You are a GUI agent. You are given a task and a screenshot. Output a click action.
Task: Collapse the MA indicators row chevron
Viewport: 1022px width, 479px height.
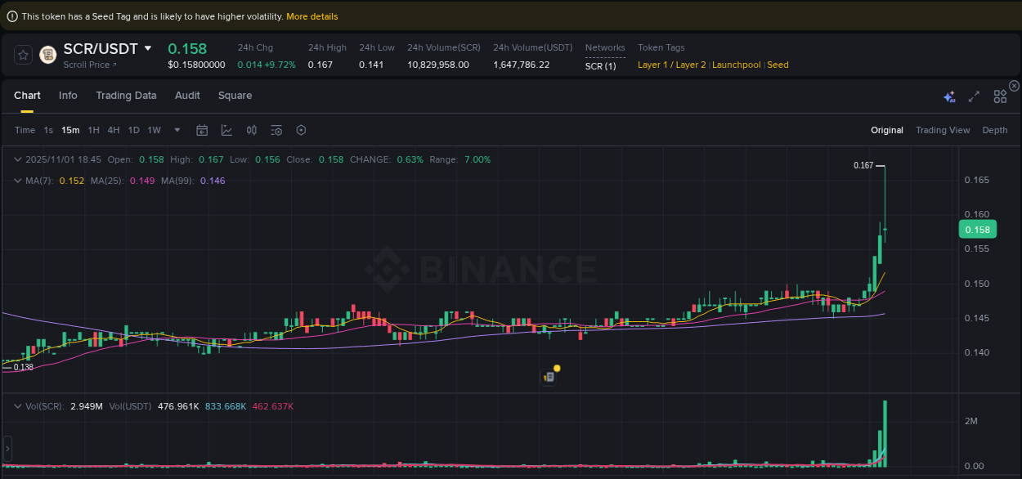pos(18,181)
